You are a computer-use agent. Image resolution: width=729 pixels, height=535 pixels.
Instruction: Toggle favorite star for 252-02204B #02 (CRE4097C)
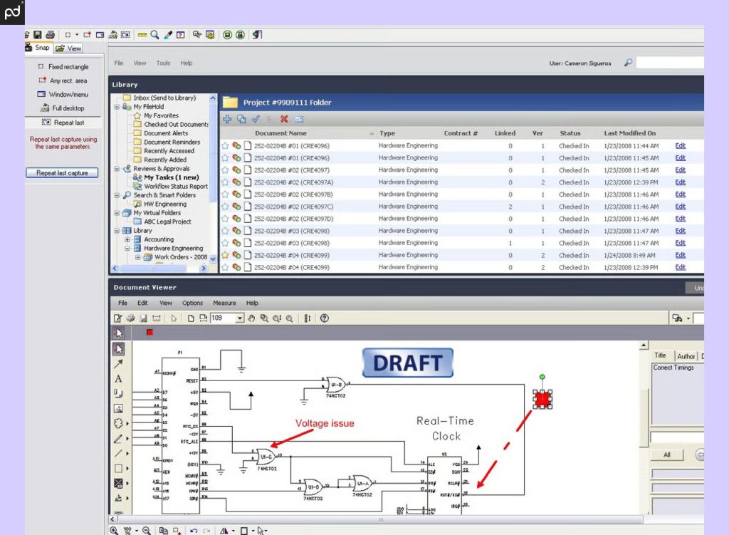[225, 206]
